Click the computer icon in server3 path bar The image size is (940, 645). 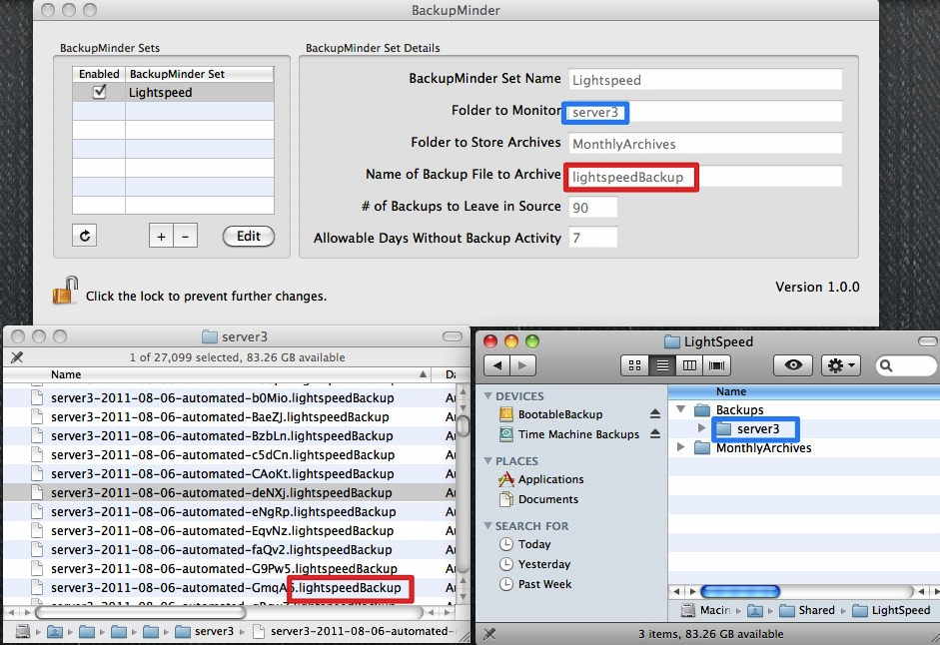[x=23, y=631]
